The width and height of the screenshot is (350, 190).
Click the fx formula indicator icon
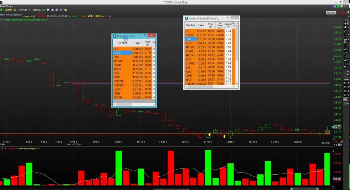[61, 10]
